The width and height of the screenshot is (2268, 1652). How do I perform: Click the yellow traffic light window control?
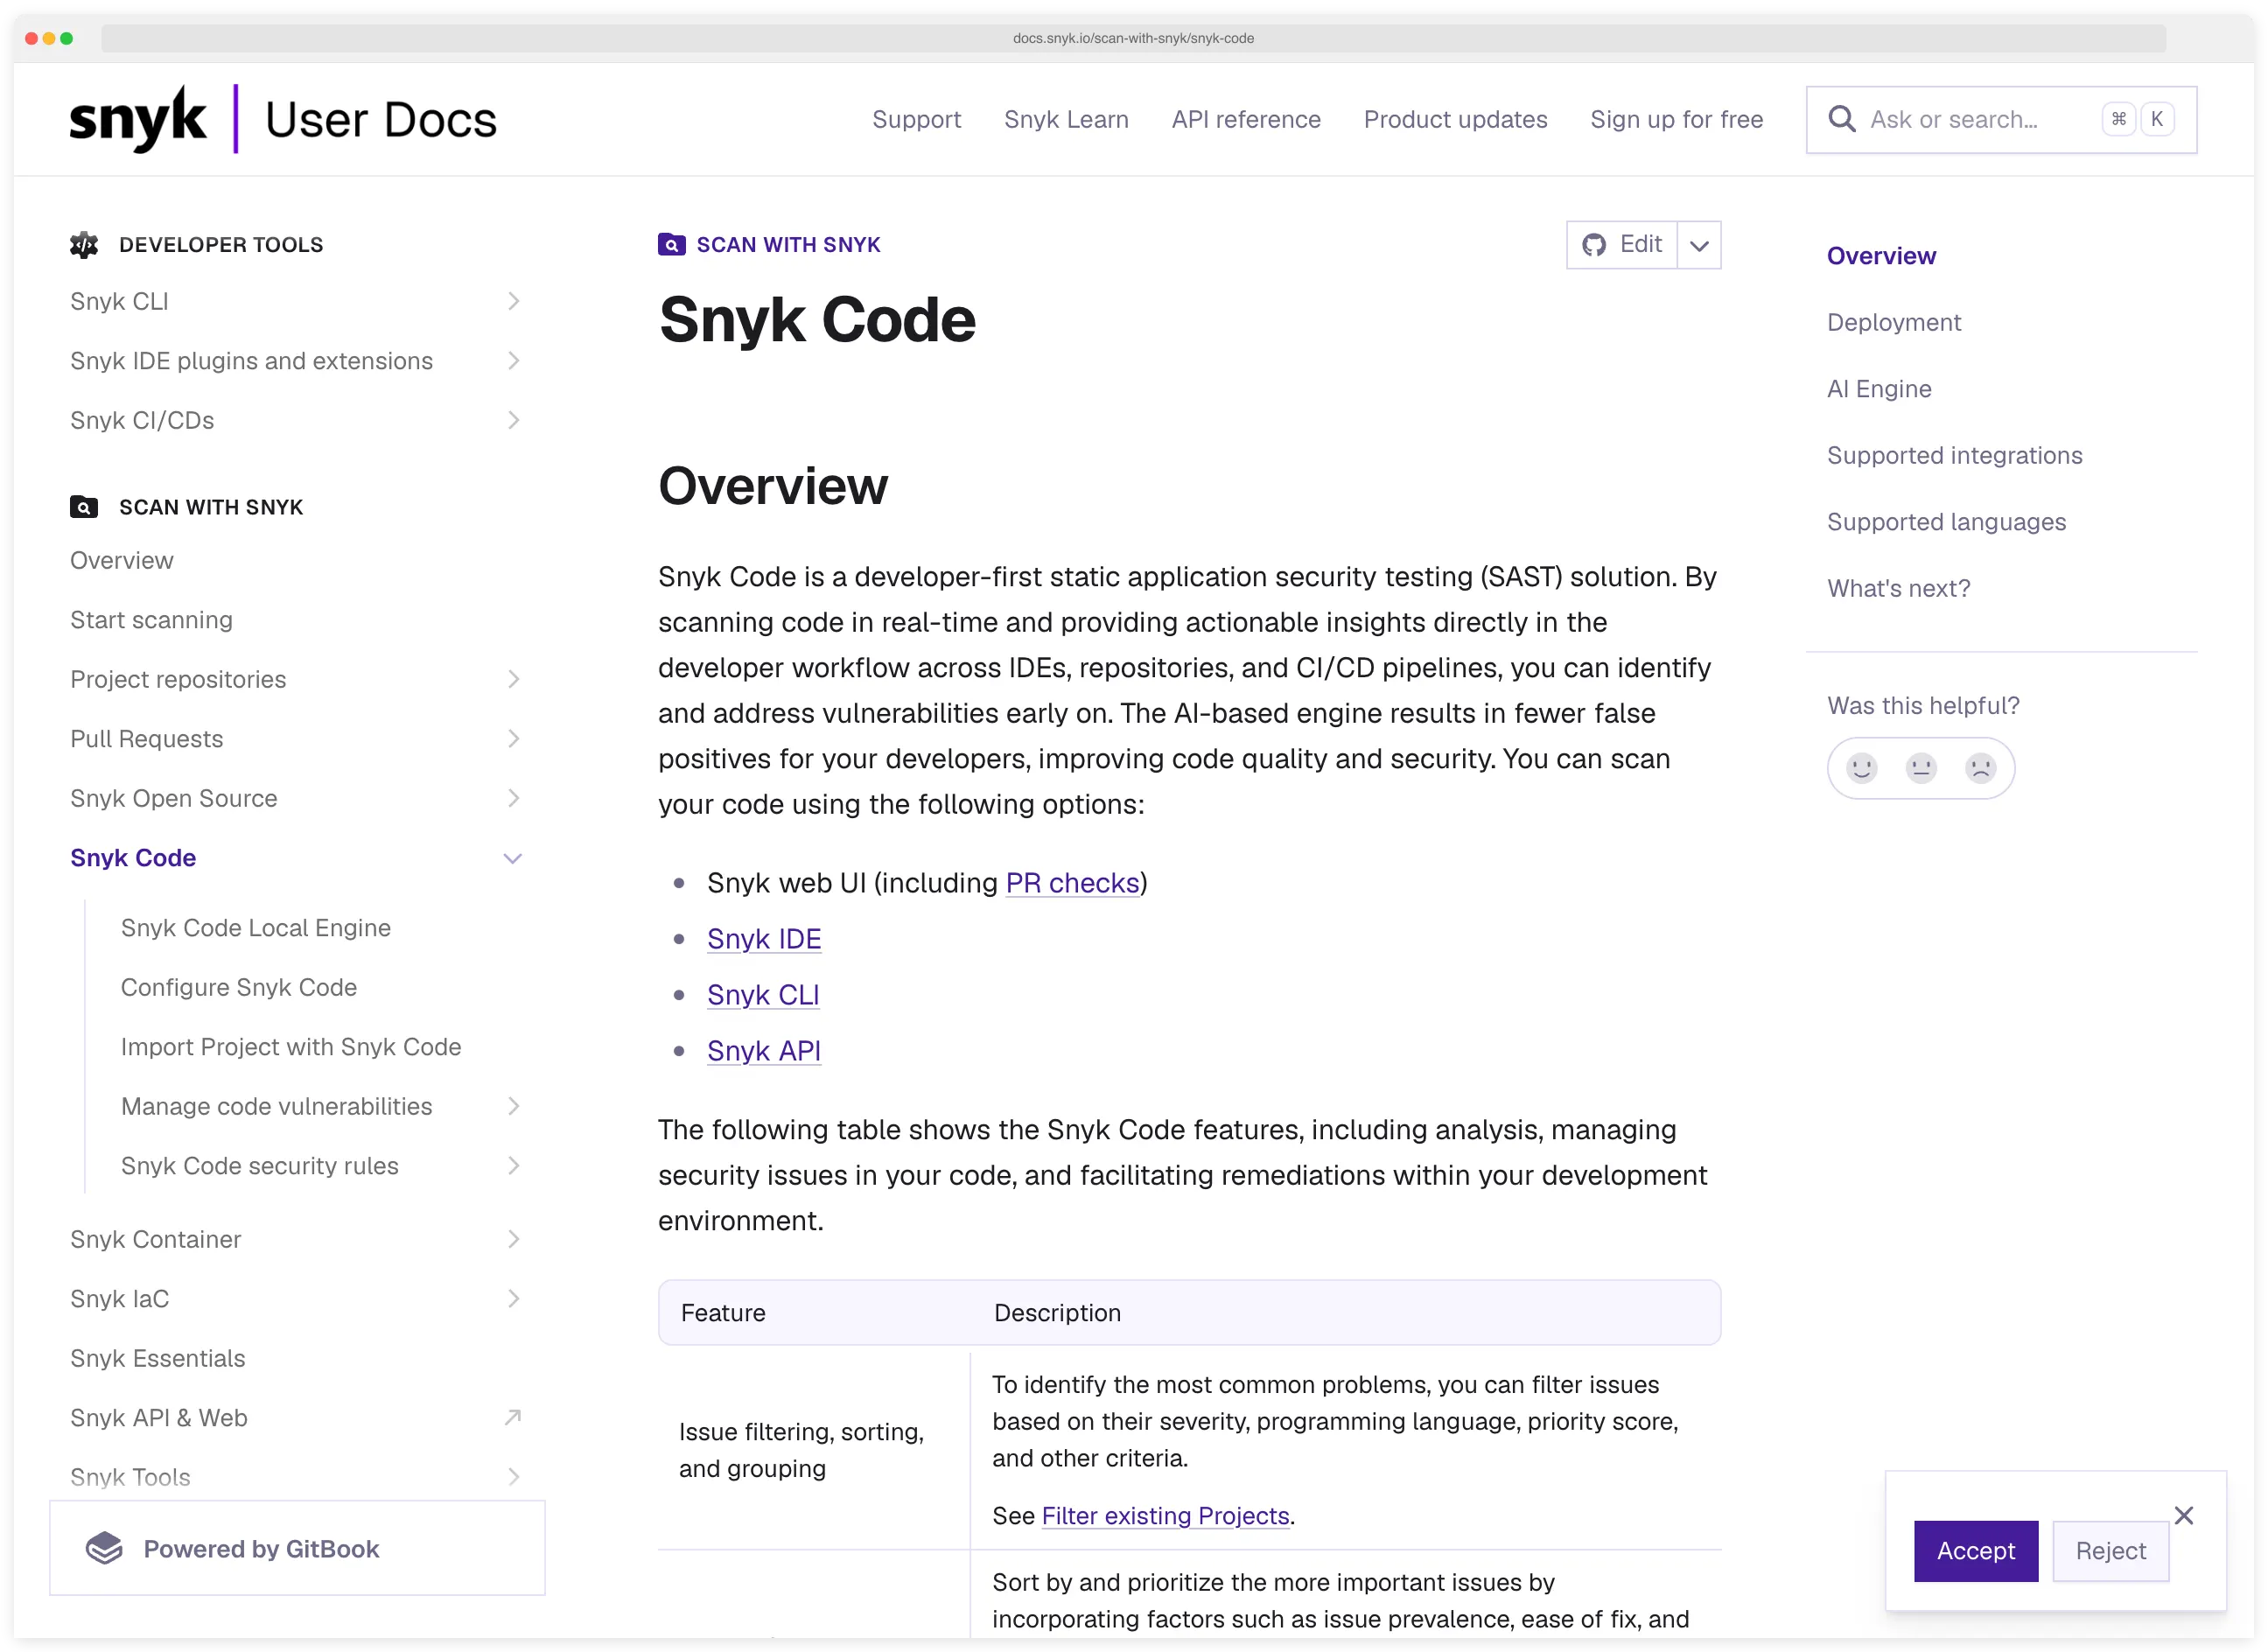tap(51, 38)
